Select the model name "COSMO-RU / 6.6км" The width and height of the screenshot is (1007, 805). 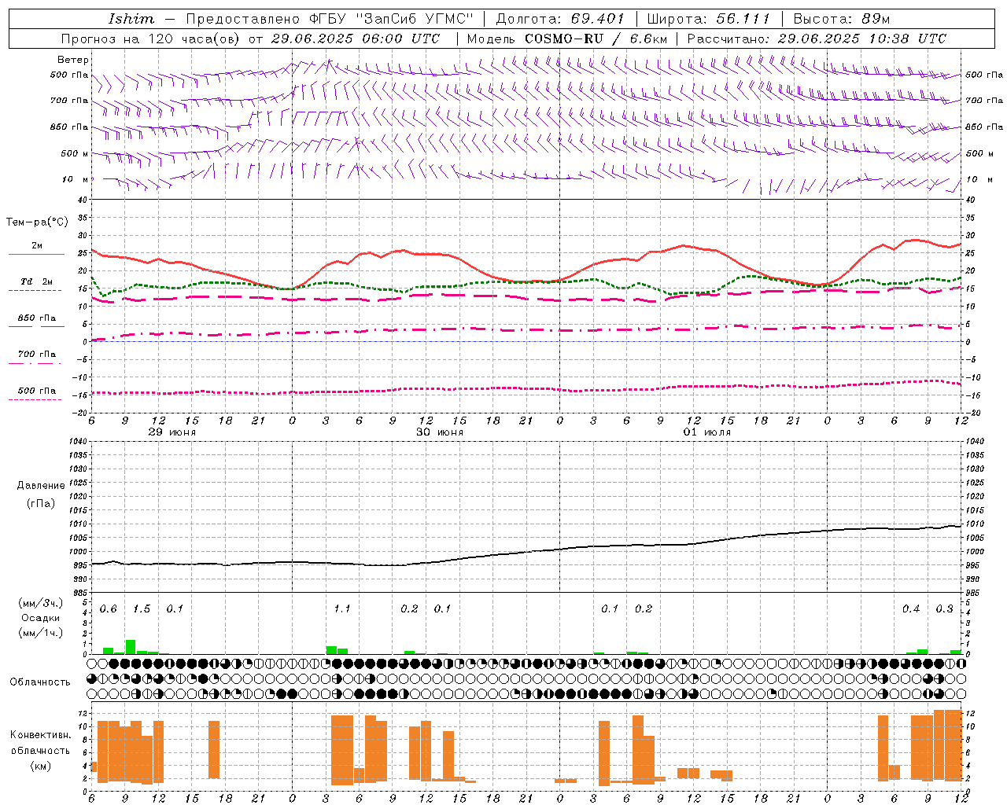click(x=596, y=39)
